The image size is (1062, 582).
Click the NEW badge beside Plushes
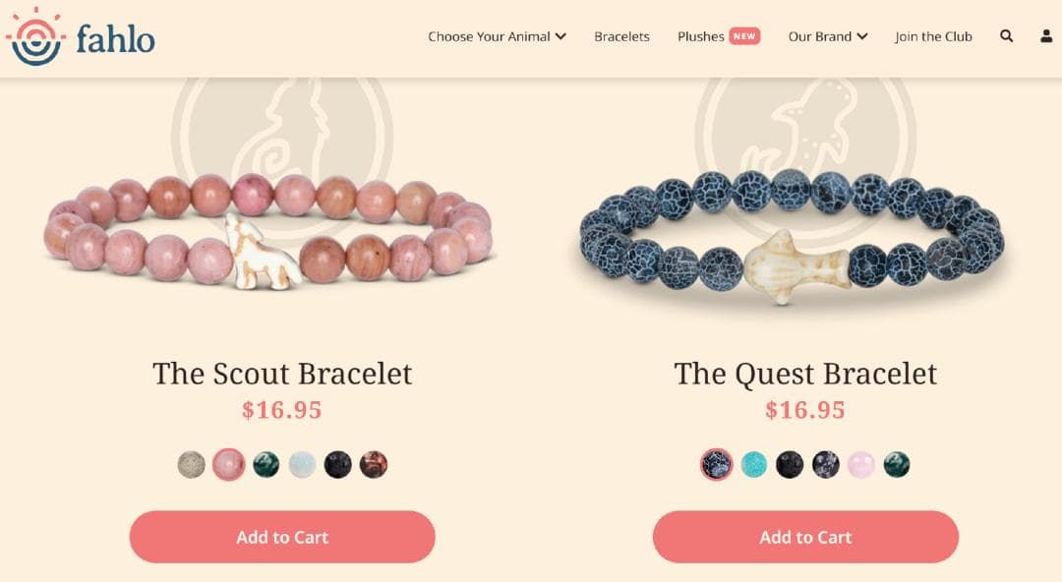pyautogui.click(x=744, y=36)
